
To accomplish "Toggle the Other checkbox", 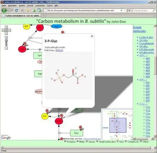I will click(x=141, y=142).
